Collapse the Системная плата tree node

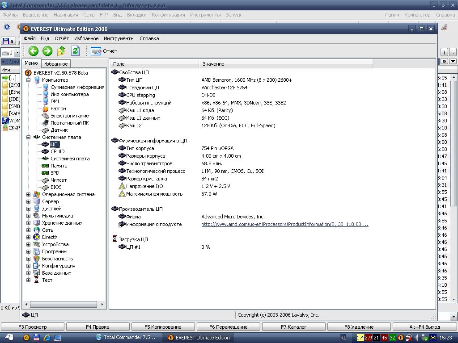pyautogui.click(x=28, y=137)
